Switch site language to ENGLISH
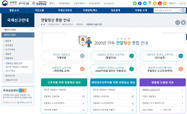Screen dimensions: 187x114 point(109,3)
